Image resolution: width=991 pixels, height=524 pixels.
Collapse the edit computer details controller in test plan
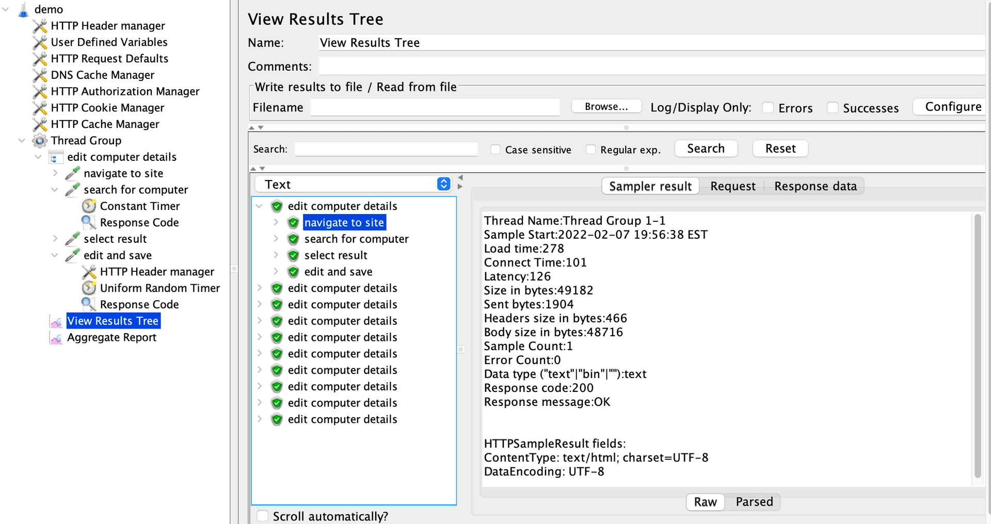point(38,157)
